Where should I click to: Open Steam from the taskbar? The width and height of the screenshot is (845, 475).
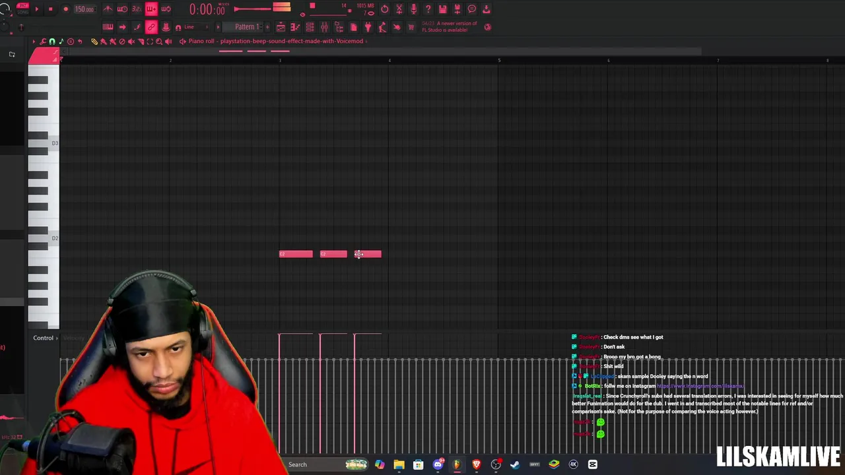515,464
